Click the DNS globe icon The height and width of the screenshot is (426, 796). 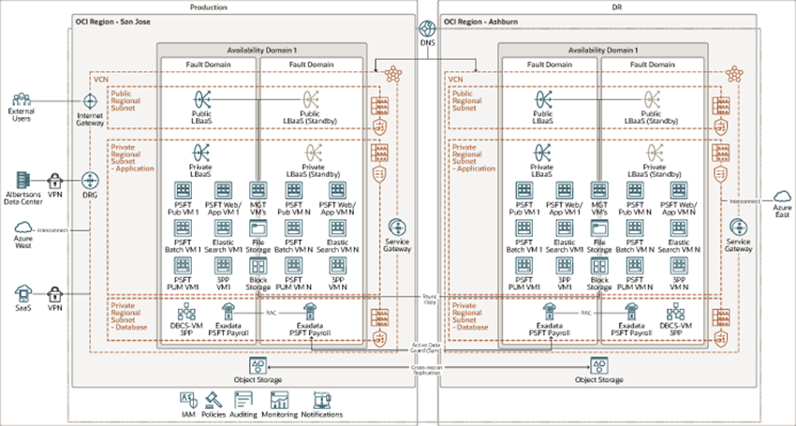(427, 28)
